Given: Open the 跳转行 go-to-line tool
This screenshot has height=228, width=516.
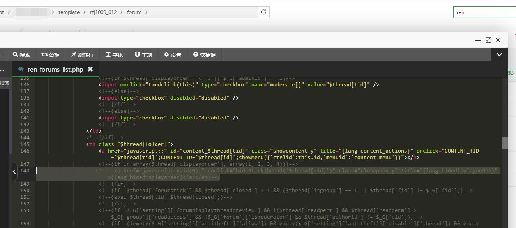Looking at the screenshot, I should [82, 55].
